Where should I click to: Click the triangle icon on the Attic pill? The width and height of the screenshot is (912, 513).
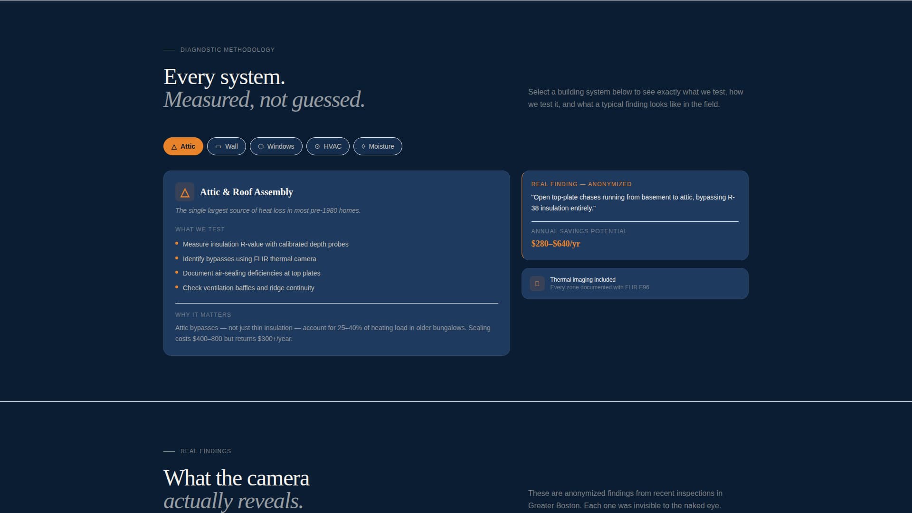pos(173,146)
